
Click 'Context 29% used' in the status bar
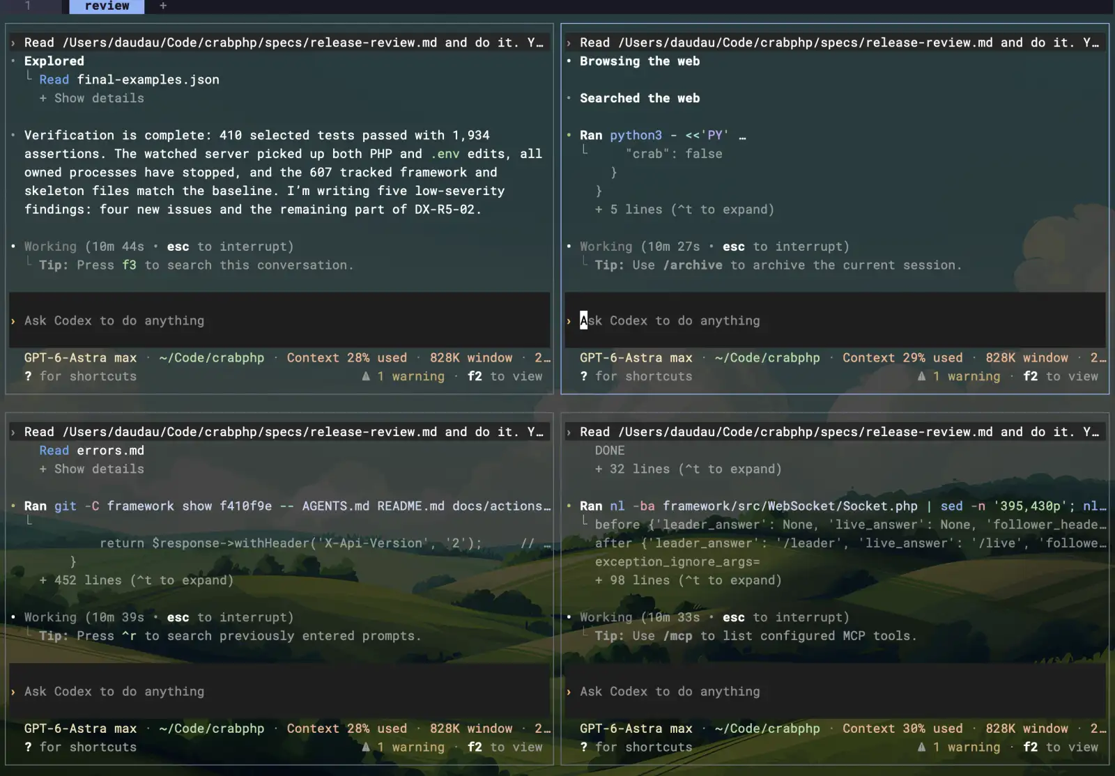[x=902, y=358]
